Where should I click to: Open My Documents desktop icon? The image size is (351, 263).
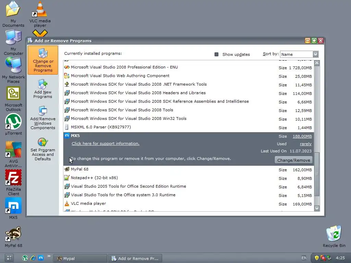click(13, 14)
